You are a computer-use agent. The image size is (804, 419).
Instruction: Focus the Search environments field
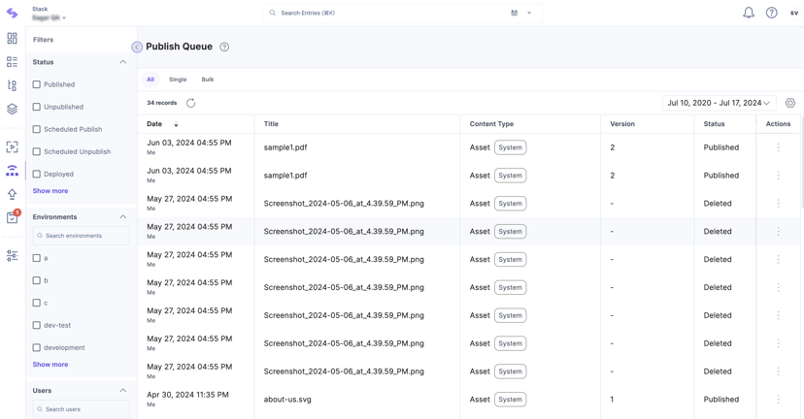pos(81,236)
